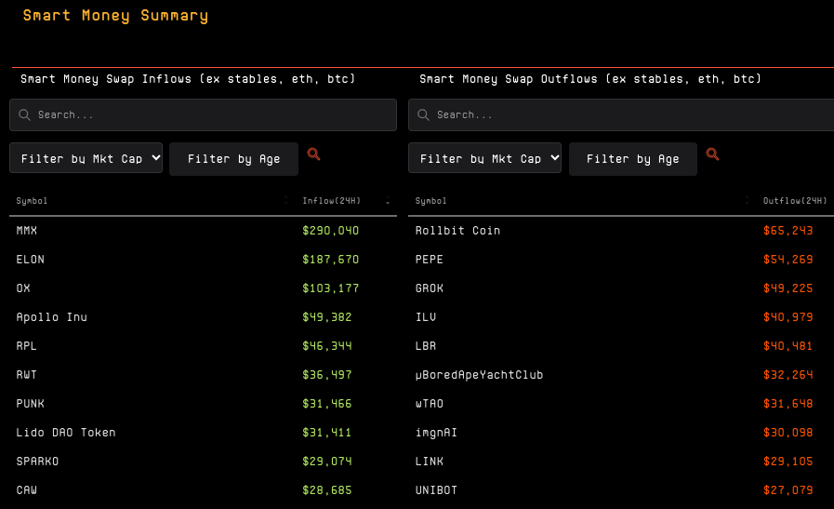Select the PUNK token row
Screen dimensions: 834x509
[204, 403]
